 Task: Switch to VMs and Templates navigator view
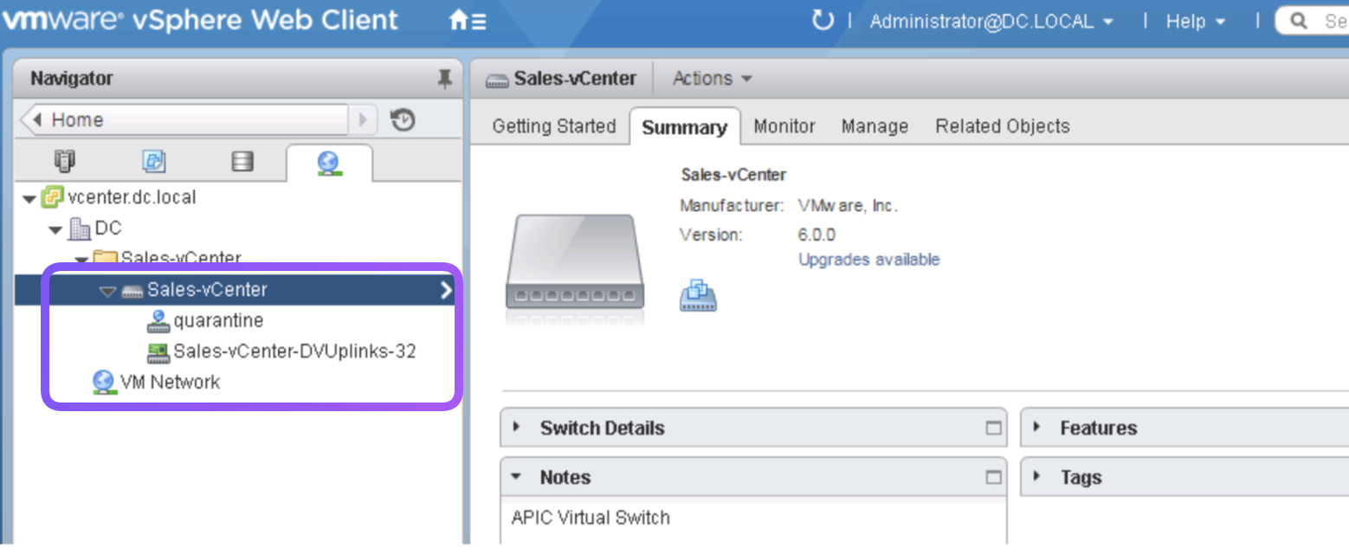coord(153,162)
